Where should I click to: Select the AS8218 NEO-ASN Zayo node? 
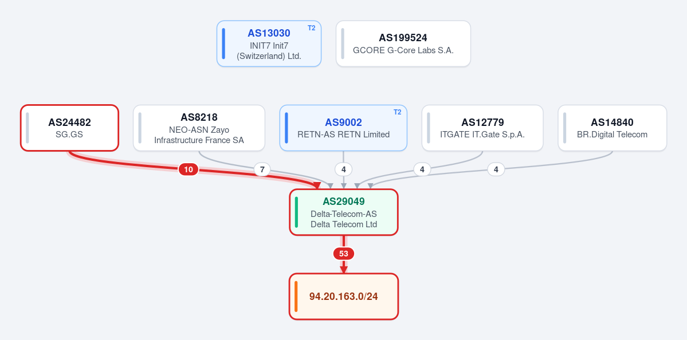point(199,128)
